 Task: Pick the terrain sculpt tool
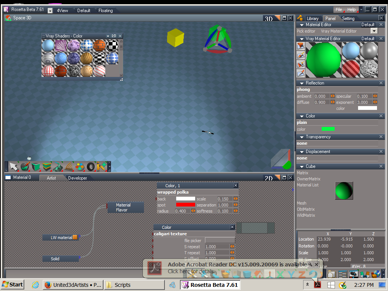pyautogui.click(x=58, y=167)
